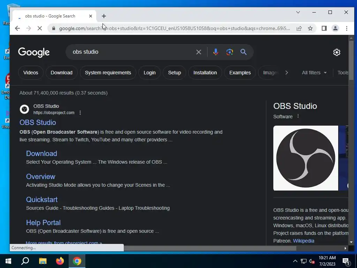This screenshot has height=268, width=357.
Task: Open the Chrome taskbar icon
Action: 77,261
